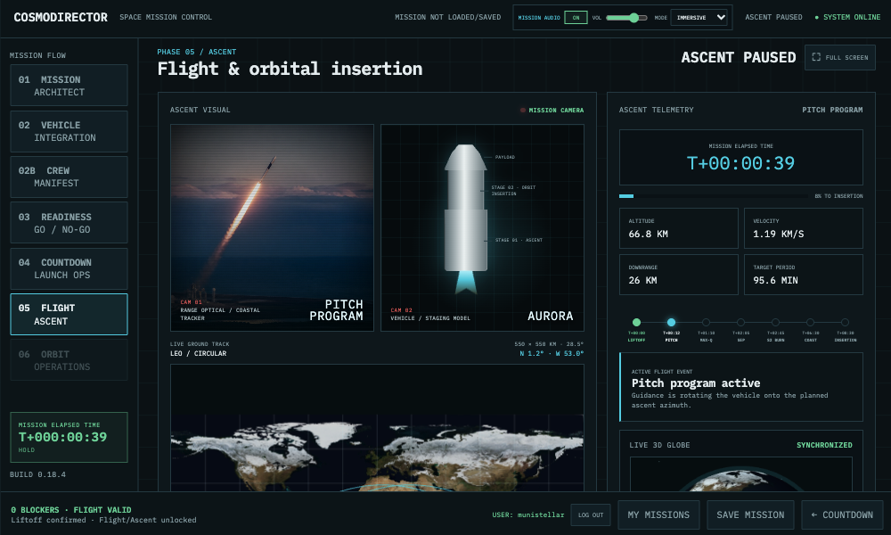
Task: Select the S2 Burn timeline marker
Action: pyautogui.click(x=776, y=323)
